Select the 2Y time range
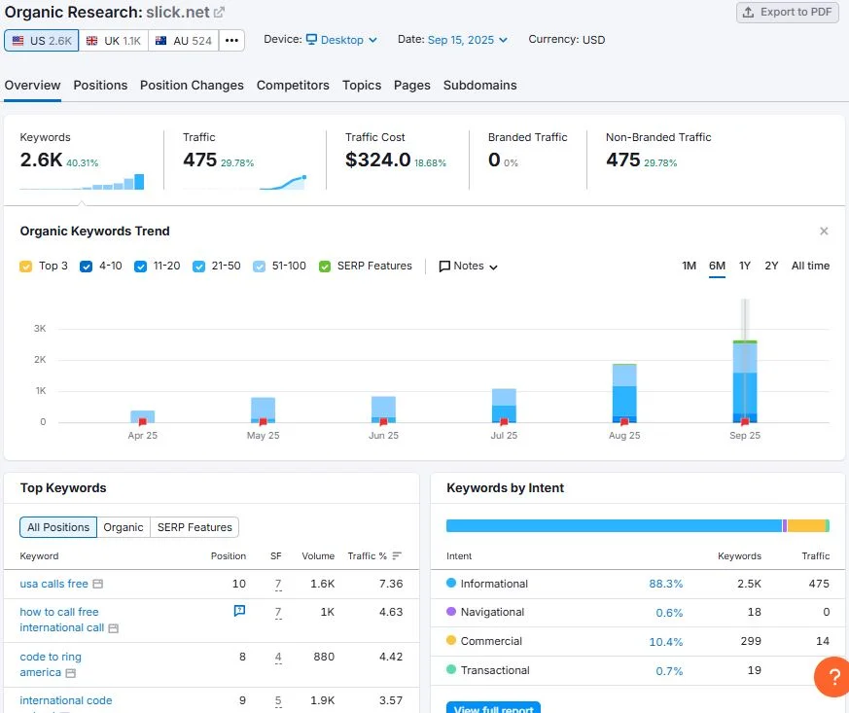 tap(771, 266)
